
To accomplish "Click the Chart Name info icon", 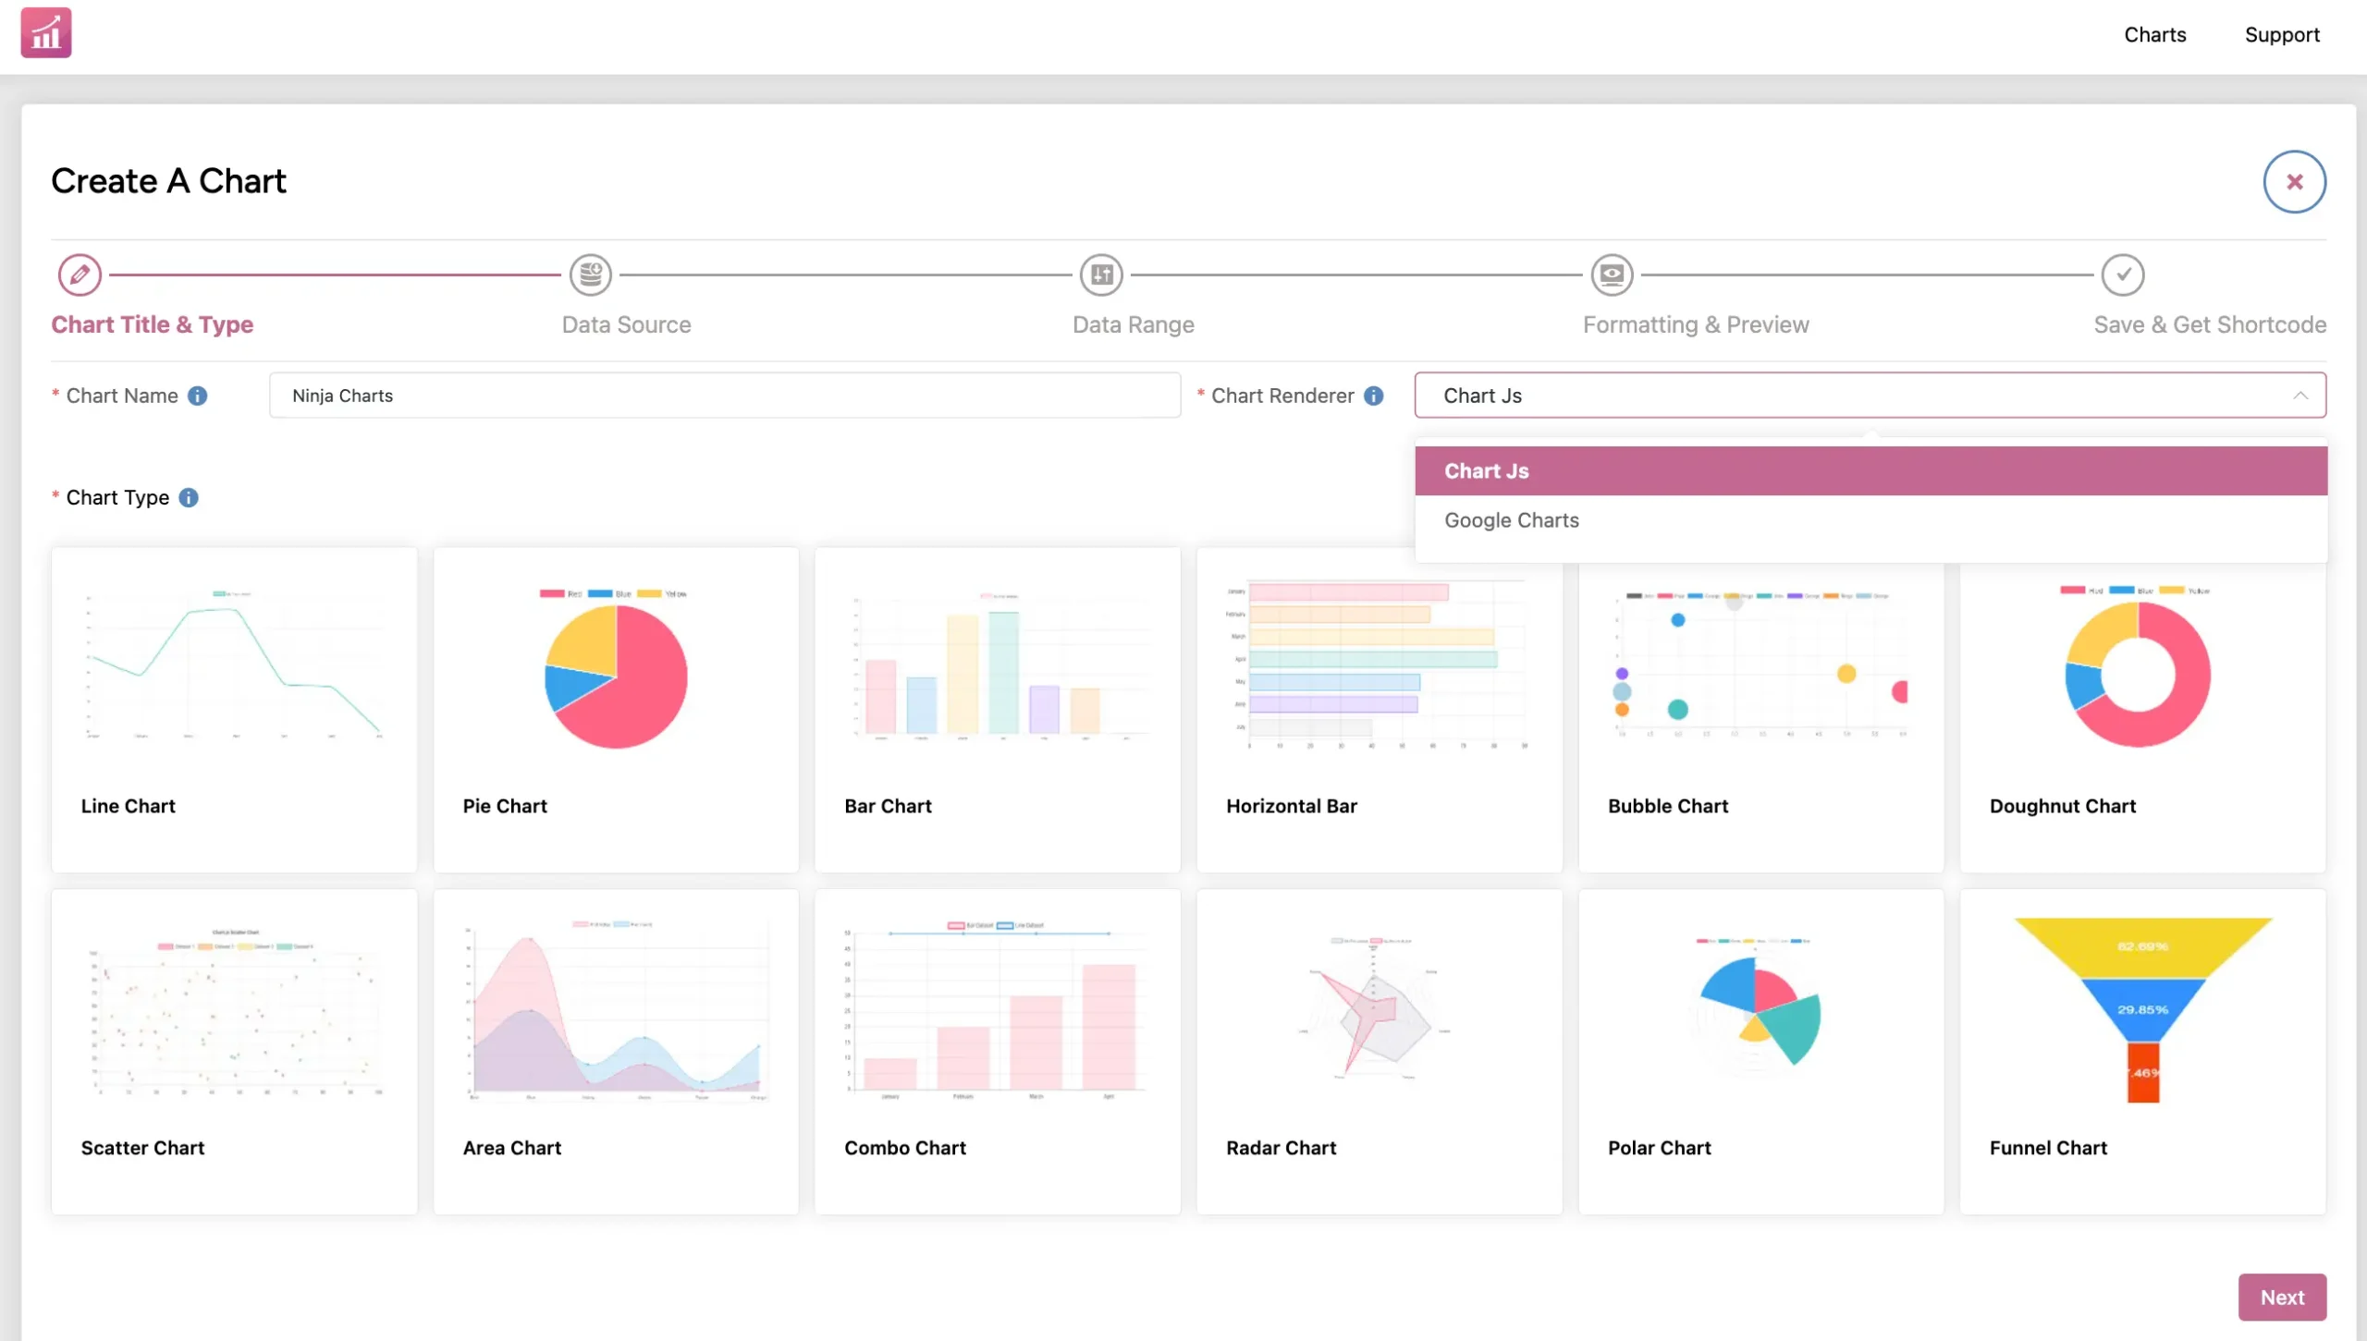I will [198, 396].
